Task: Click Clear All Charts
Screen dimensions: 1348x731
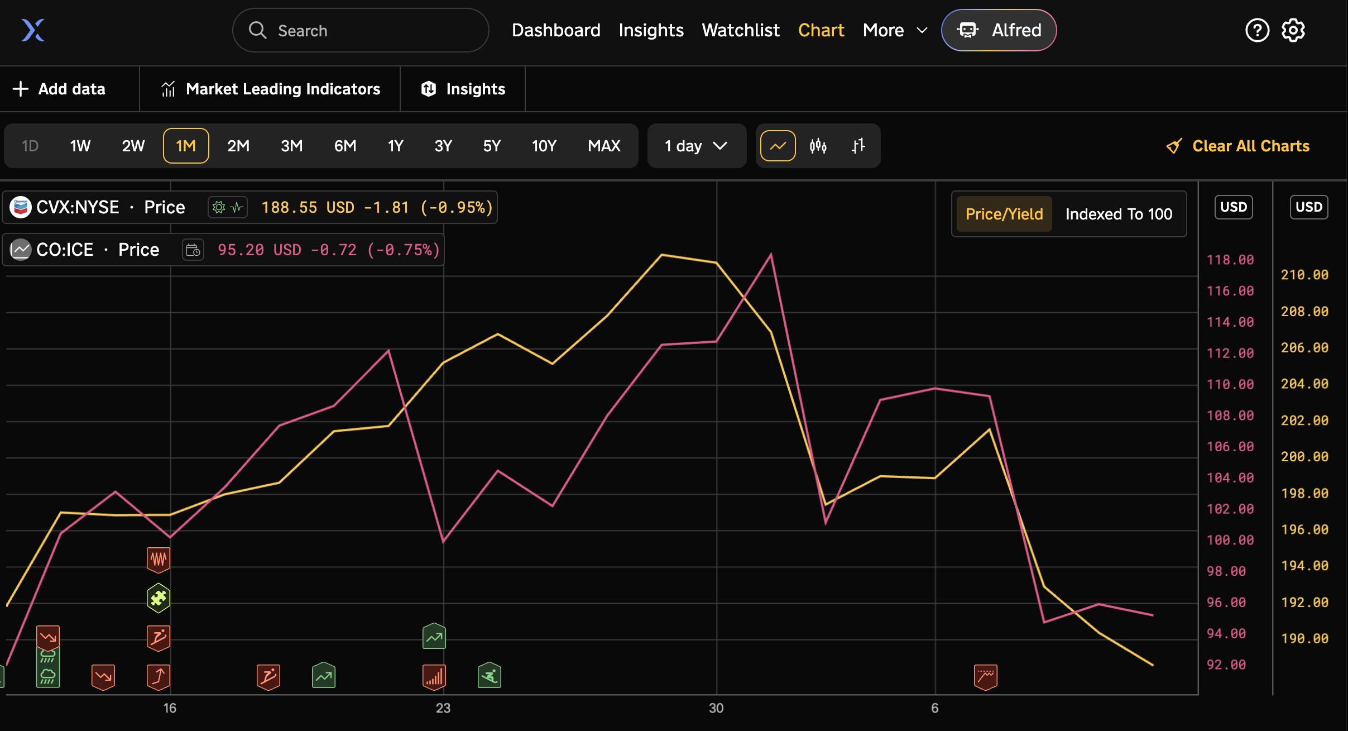Action: [x=1238, y=146]
